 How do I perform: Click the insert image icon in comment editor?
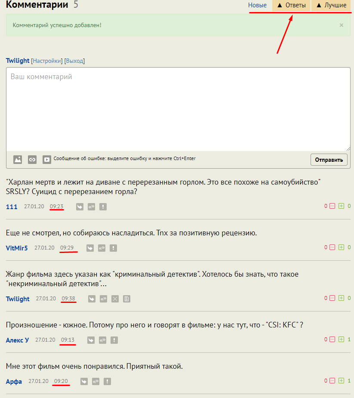[x=18, y=160]
